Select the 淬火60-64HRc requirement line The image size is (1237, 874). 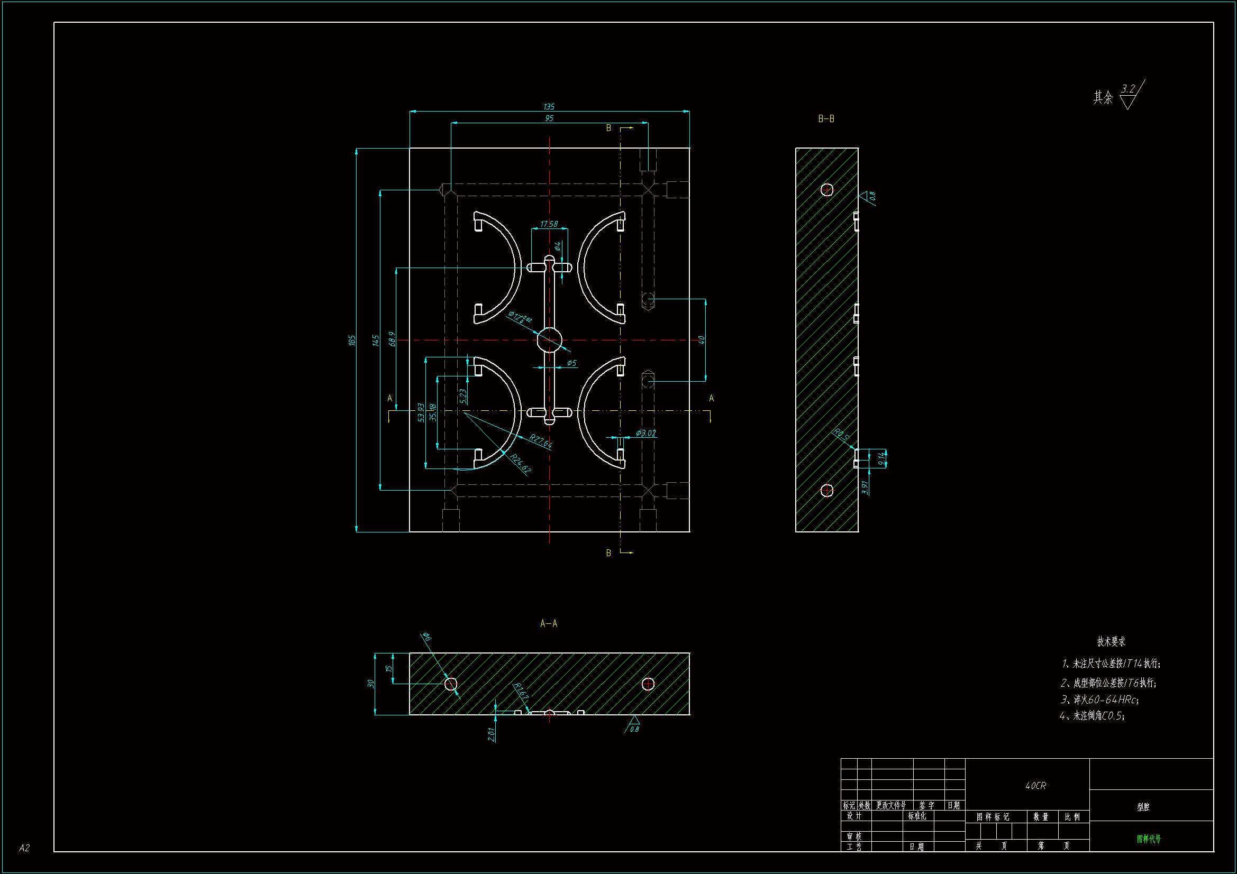(x=1099, y=700)
